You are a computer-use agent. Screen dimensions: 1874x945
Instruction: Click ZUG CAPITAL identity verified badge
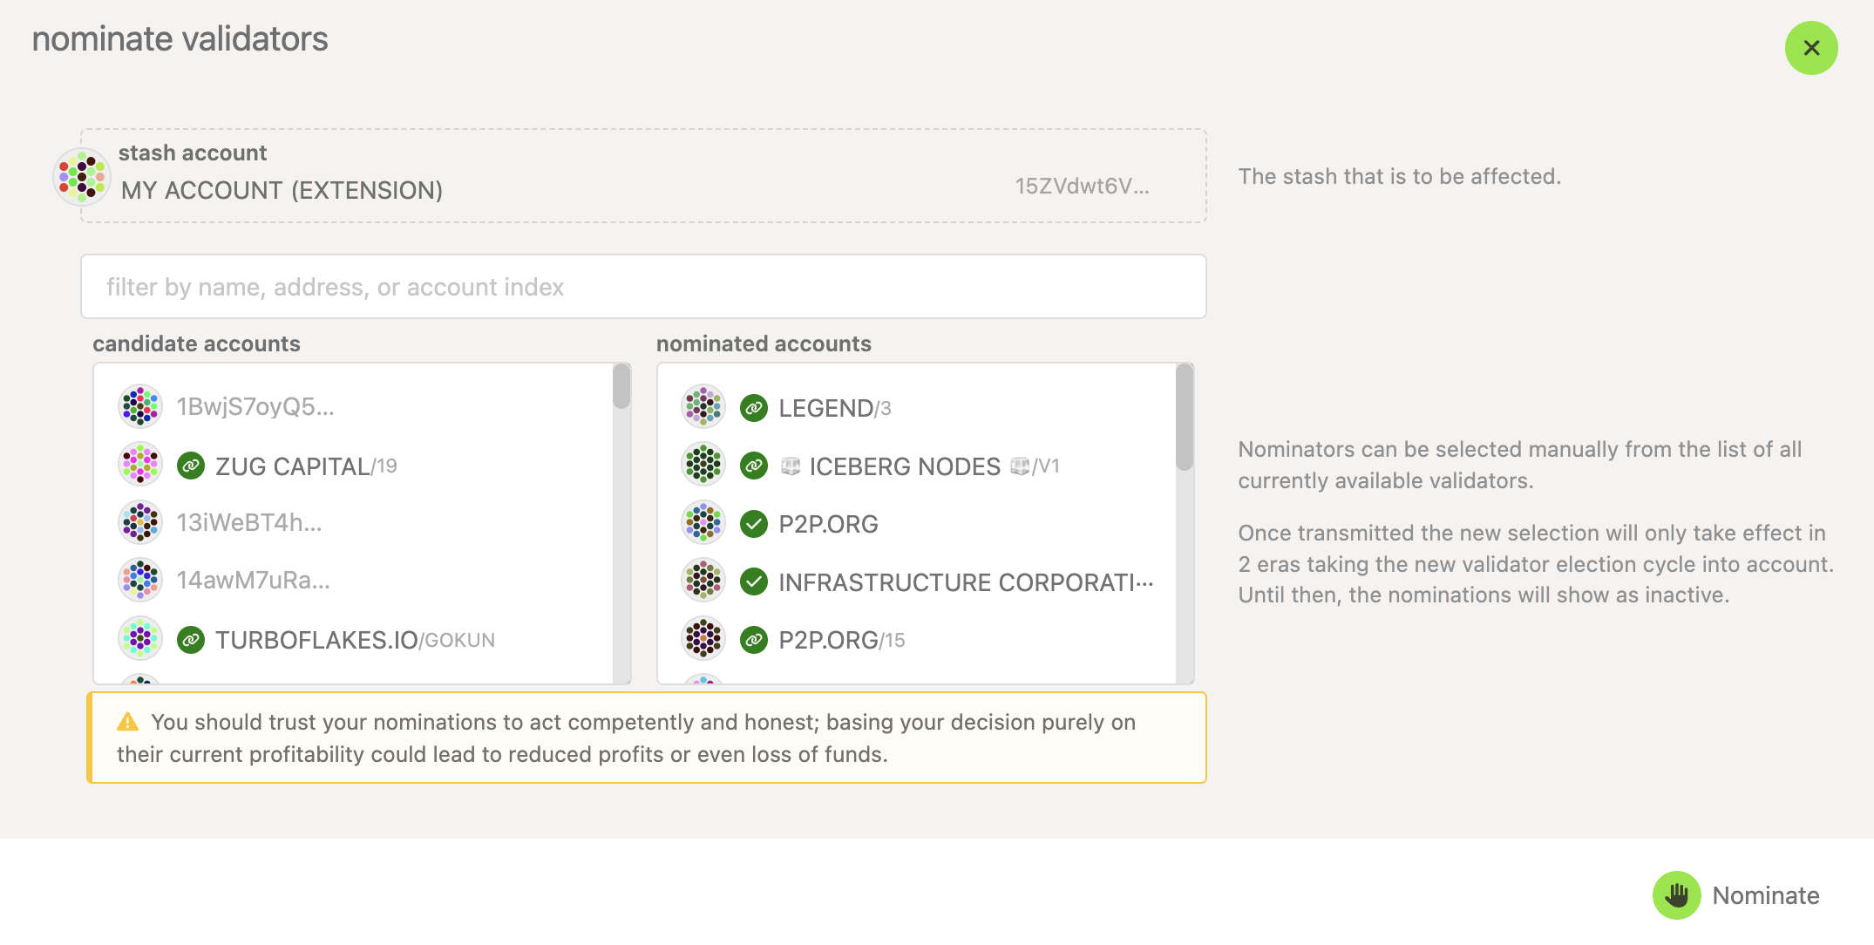point(191,466)
